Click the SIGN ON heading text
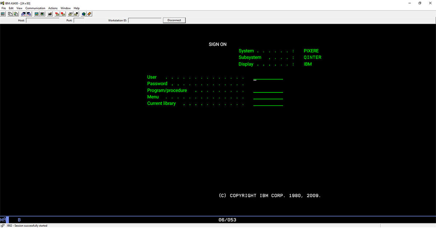The image size is (436, 228). click(218, 44)
